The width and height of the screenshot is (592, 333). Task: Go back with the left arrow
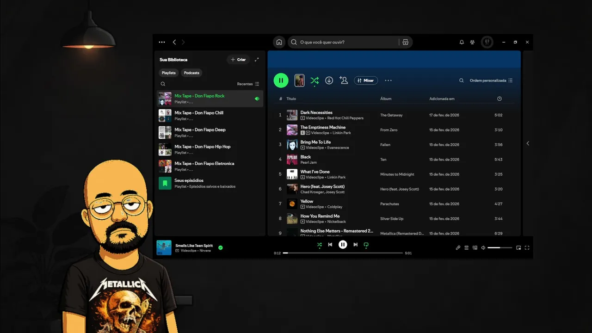point(174,42)
